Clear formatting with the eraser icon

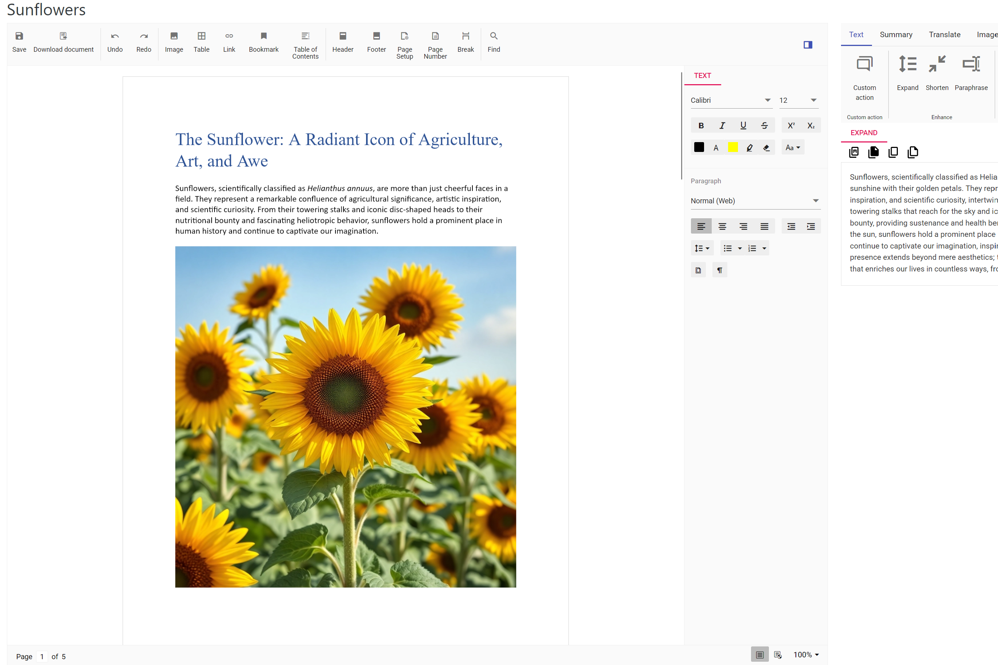click(x=766, y=148)
